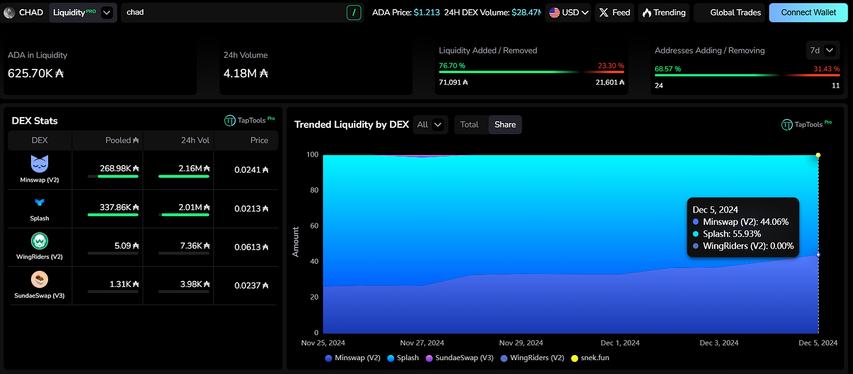Click ADA in Liquidity 625.70K value
The image size is (853, 374).
point(36,74)
